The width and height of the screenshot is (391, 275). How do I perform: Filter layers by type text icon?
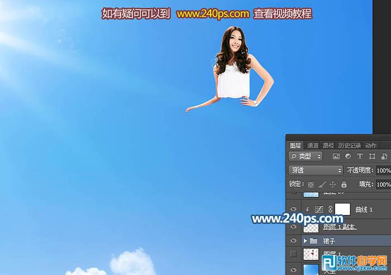pos(360,157)
